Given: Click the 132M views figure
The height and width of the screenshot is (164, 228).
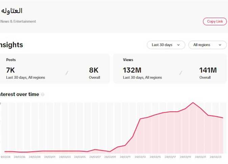Looking at the screenshot, I should pyautogui.click(x=132, y=70).
